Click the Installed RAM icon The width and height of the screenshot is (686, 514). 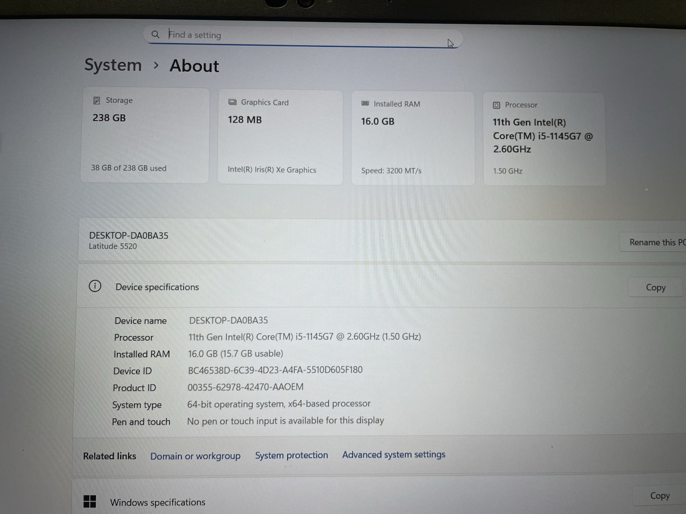365,103
